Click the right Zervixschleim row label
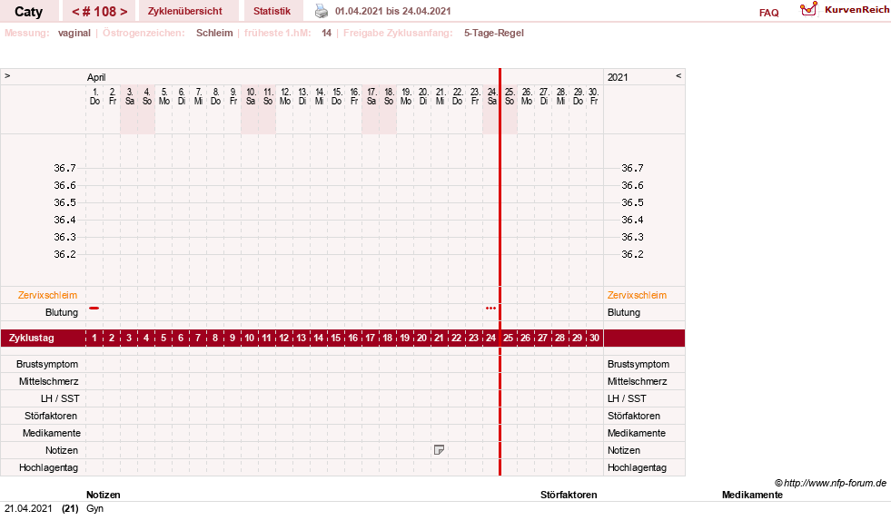Image resolution: width=891 pixels, height=530 pixels. tap(637, 295)
